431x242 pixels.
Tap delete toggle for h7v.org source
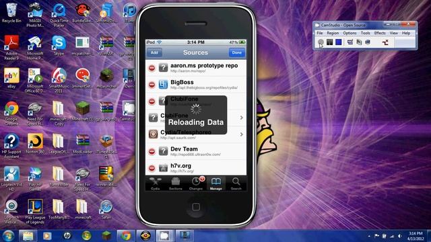(152, 168)
